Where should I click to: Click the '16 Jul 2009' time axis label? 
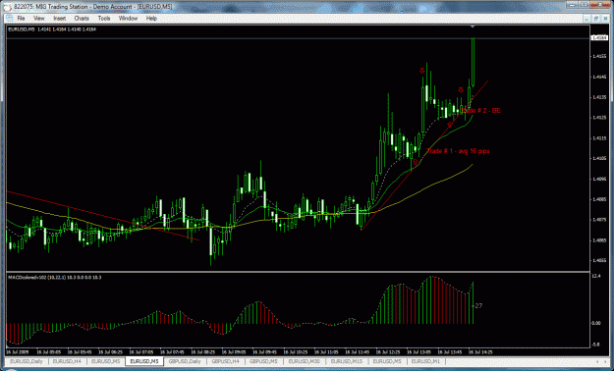point(18,352)
